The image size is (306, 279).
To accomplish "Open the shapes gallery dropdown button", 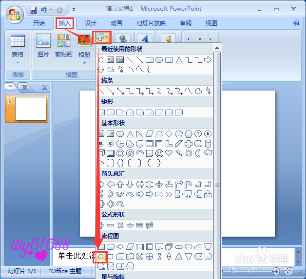I will click(x=102, y=37).
